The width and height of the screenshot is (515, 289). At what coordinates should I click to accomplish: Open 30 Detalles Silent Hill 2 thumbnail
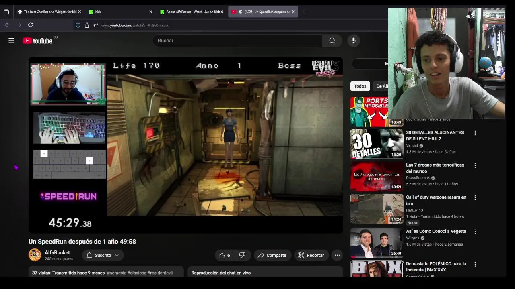point(377,144)
